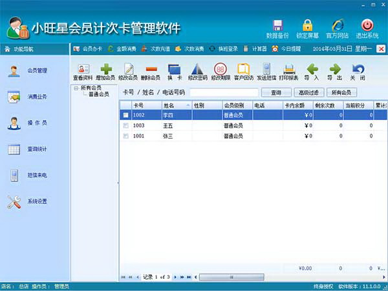Viewport: 388px width, 291px height.
Task: Click the horizontal scrollbar thumb
Action: point(232,277)
